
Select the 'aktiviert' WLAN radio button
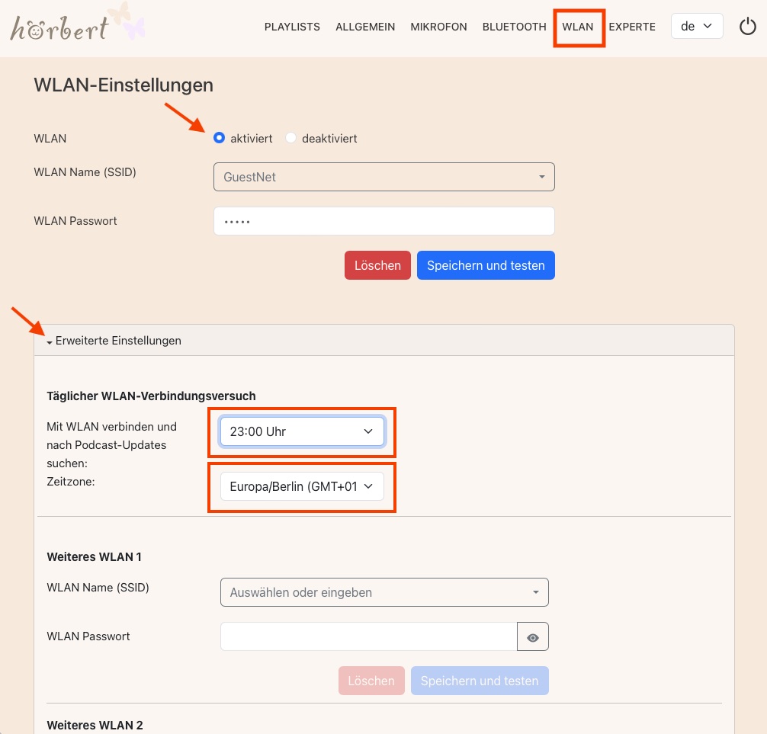[x=220, y=138]
